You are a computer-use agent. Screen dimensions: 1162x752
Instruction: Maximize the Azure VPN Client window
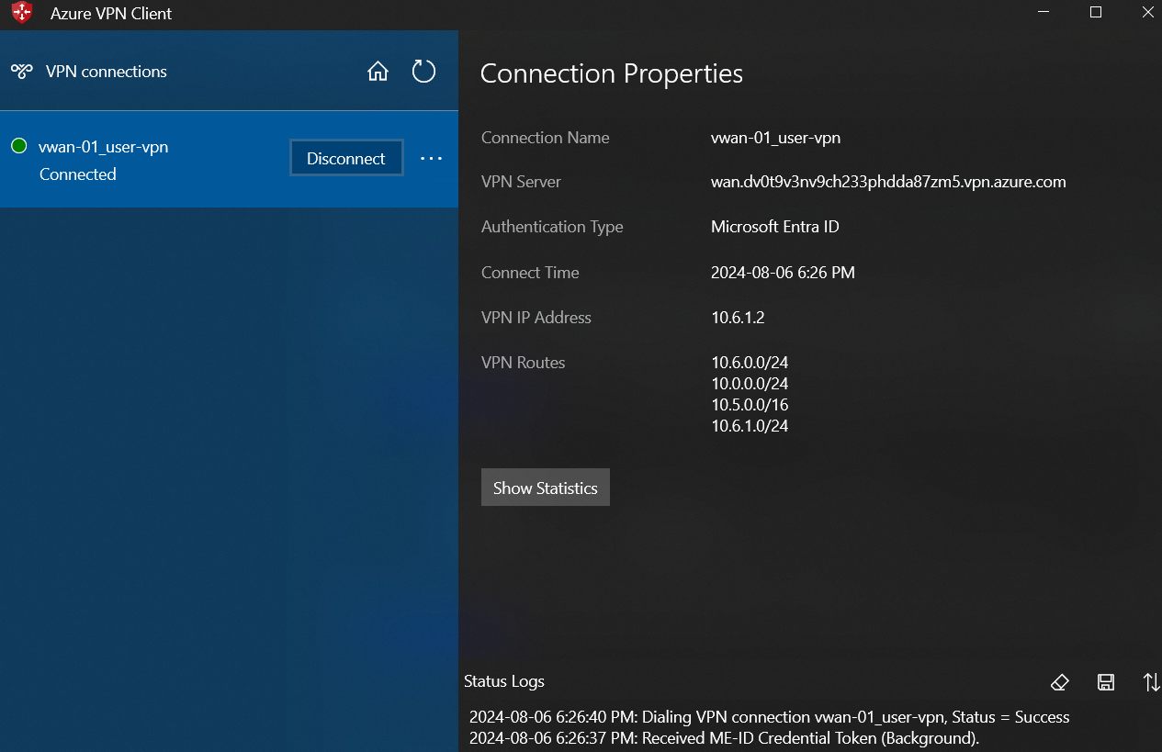pos(1095,13)
